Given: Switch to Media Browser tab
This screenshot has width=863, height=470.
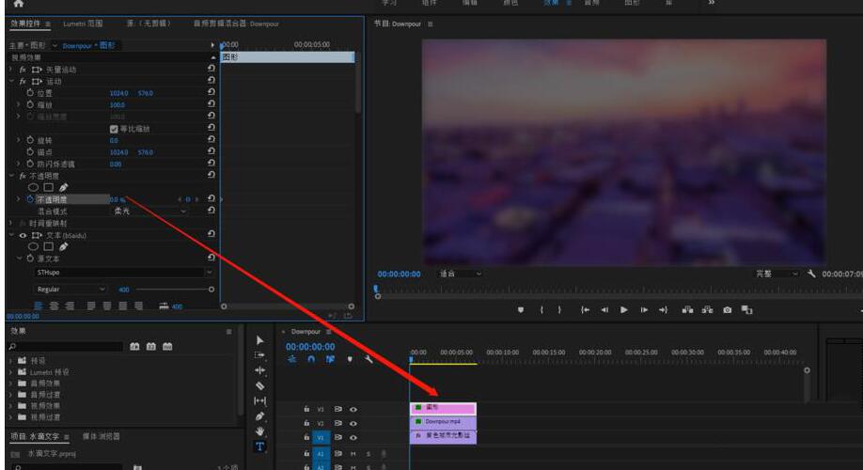Looking at the screenshot, I should click(x=101, y=436).
